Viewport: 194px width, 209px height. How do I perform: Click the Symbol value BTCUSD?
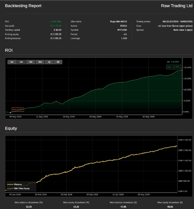122,30
